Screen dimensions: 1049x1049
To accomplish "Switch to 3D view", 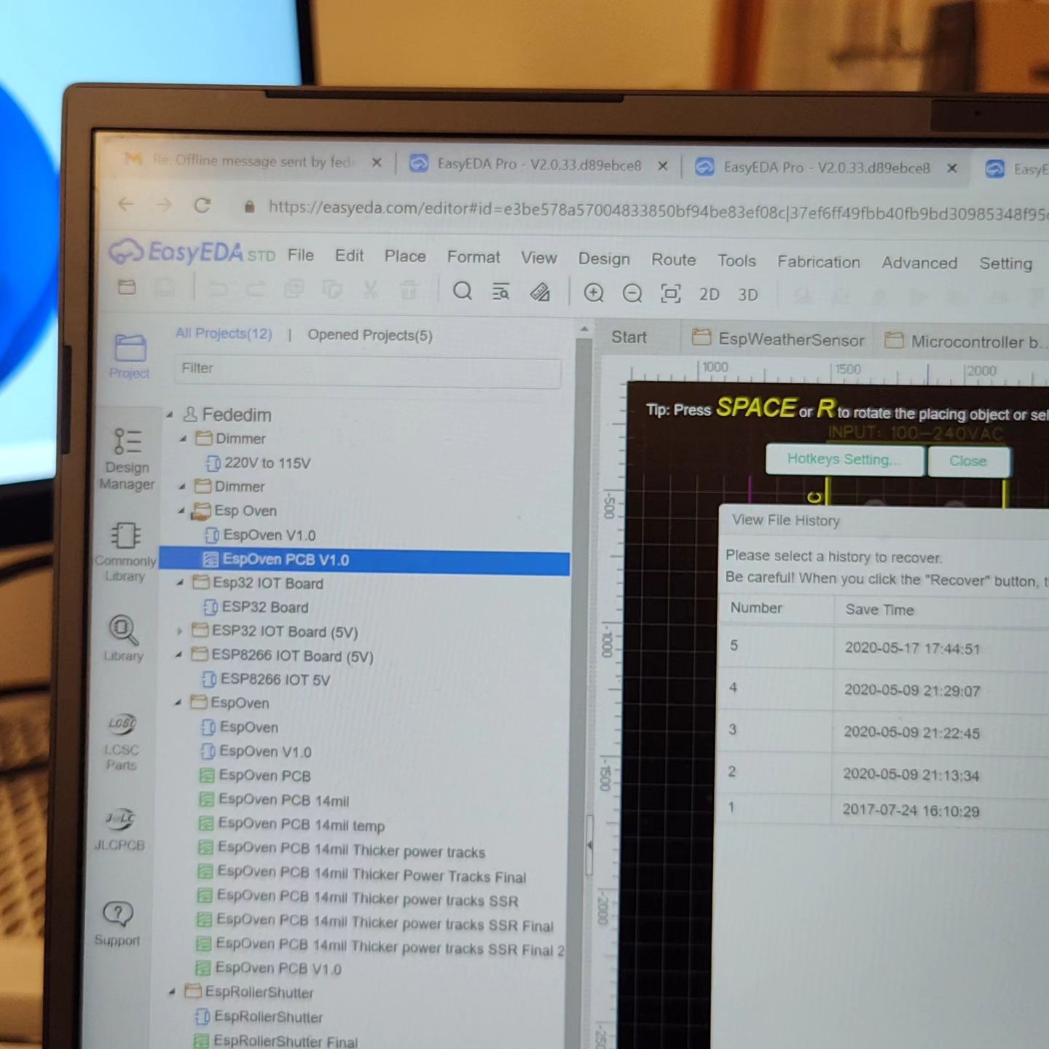I will (747, 295).
